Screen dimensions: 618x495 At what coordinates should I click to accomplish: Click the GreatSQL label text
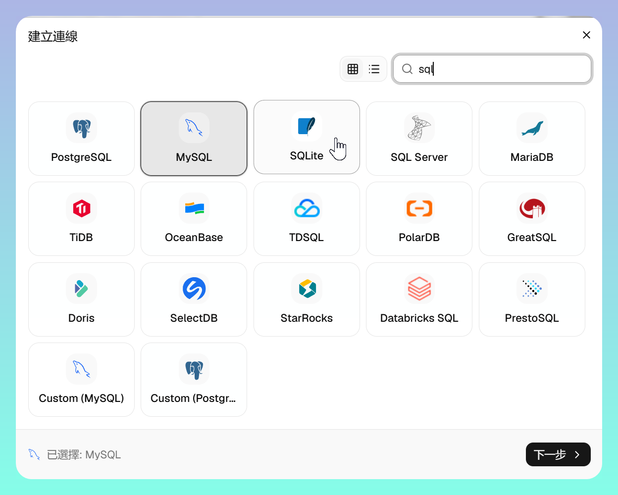click(x=532, y=238)
